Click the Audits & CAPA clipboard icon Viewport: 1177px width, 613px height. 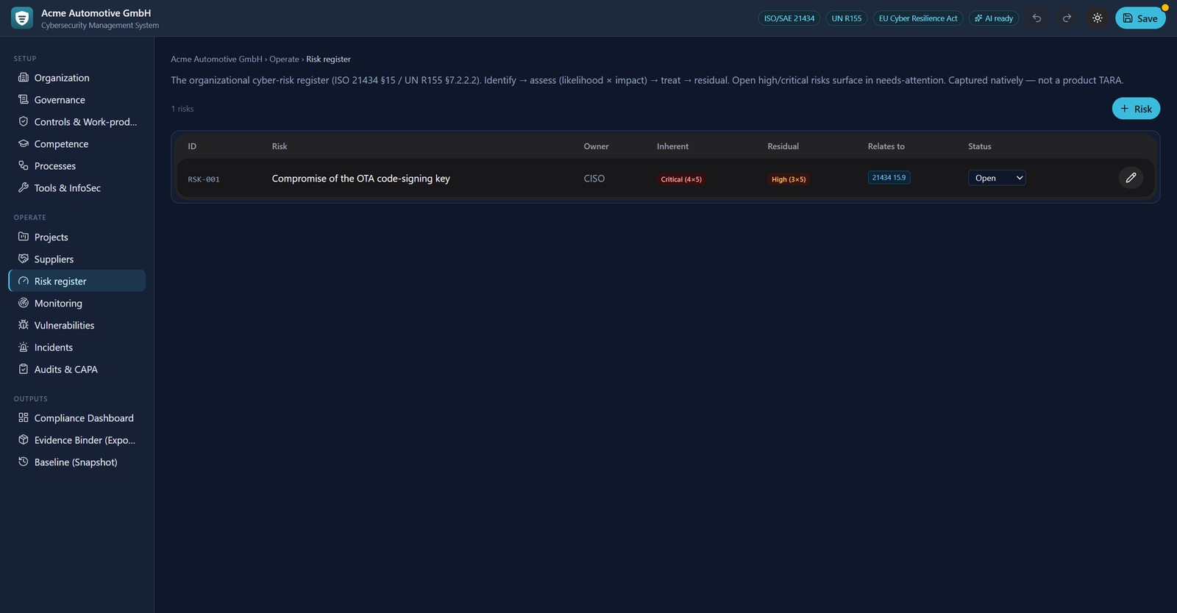24,369
